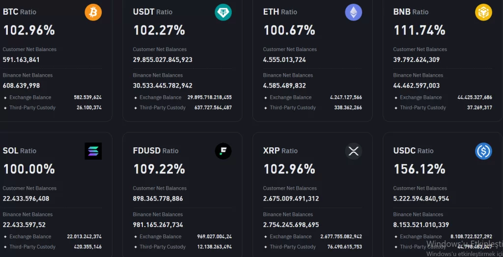Image resolution: width=503 pixels, height=257 pixels.
Task: Click the Bitcoin orange coin icon
Action: tap(93, 12)
